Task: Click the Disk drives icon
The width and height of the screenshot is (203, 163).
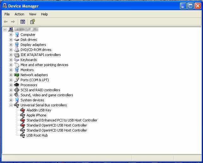Action: point(17,40)
